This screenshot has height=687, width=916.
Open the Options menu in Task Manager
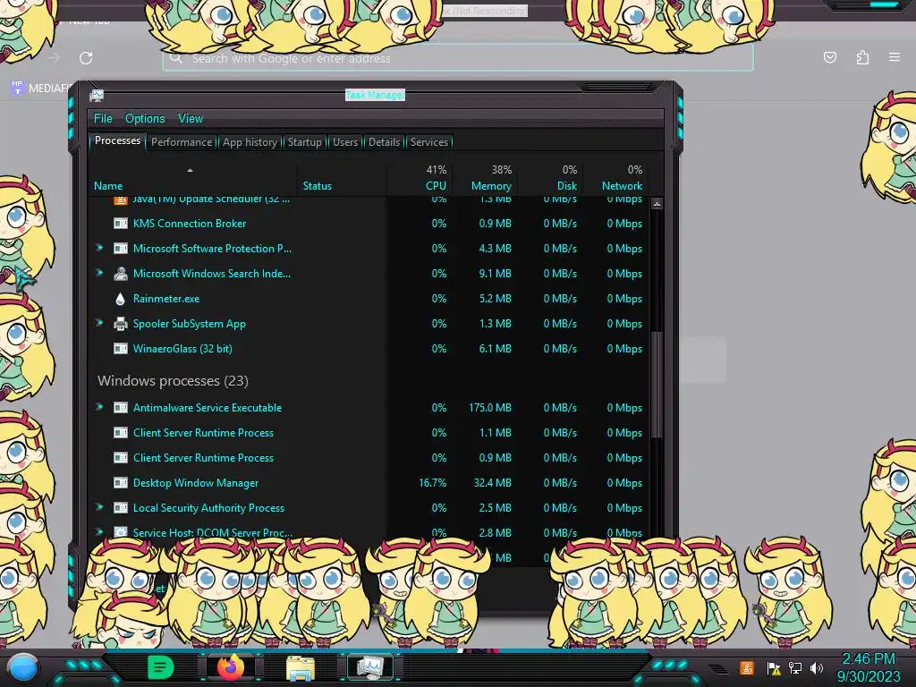pyautogui.click(x=145, y=119)
